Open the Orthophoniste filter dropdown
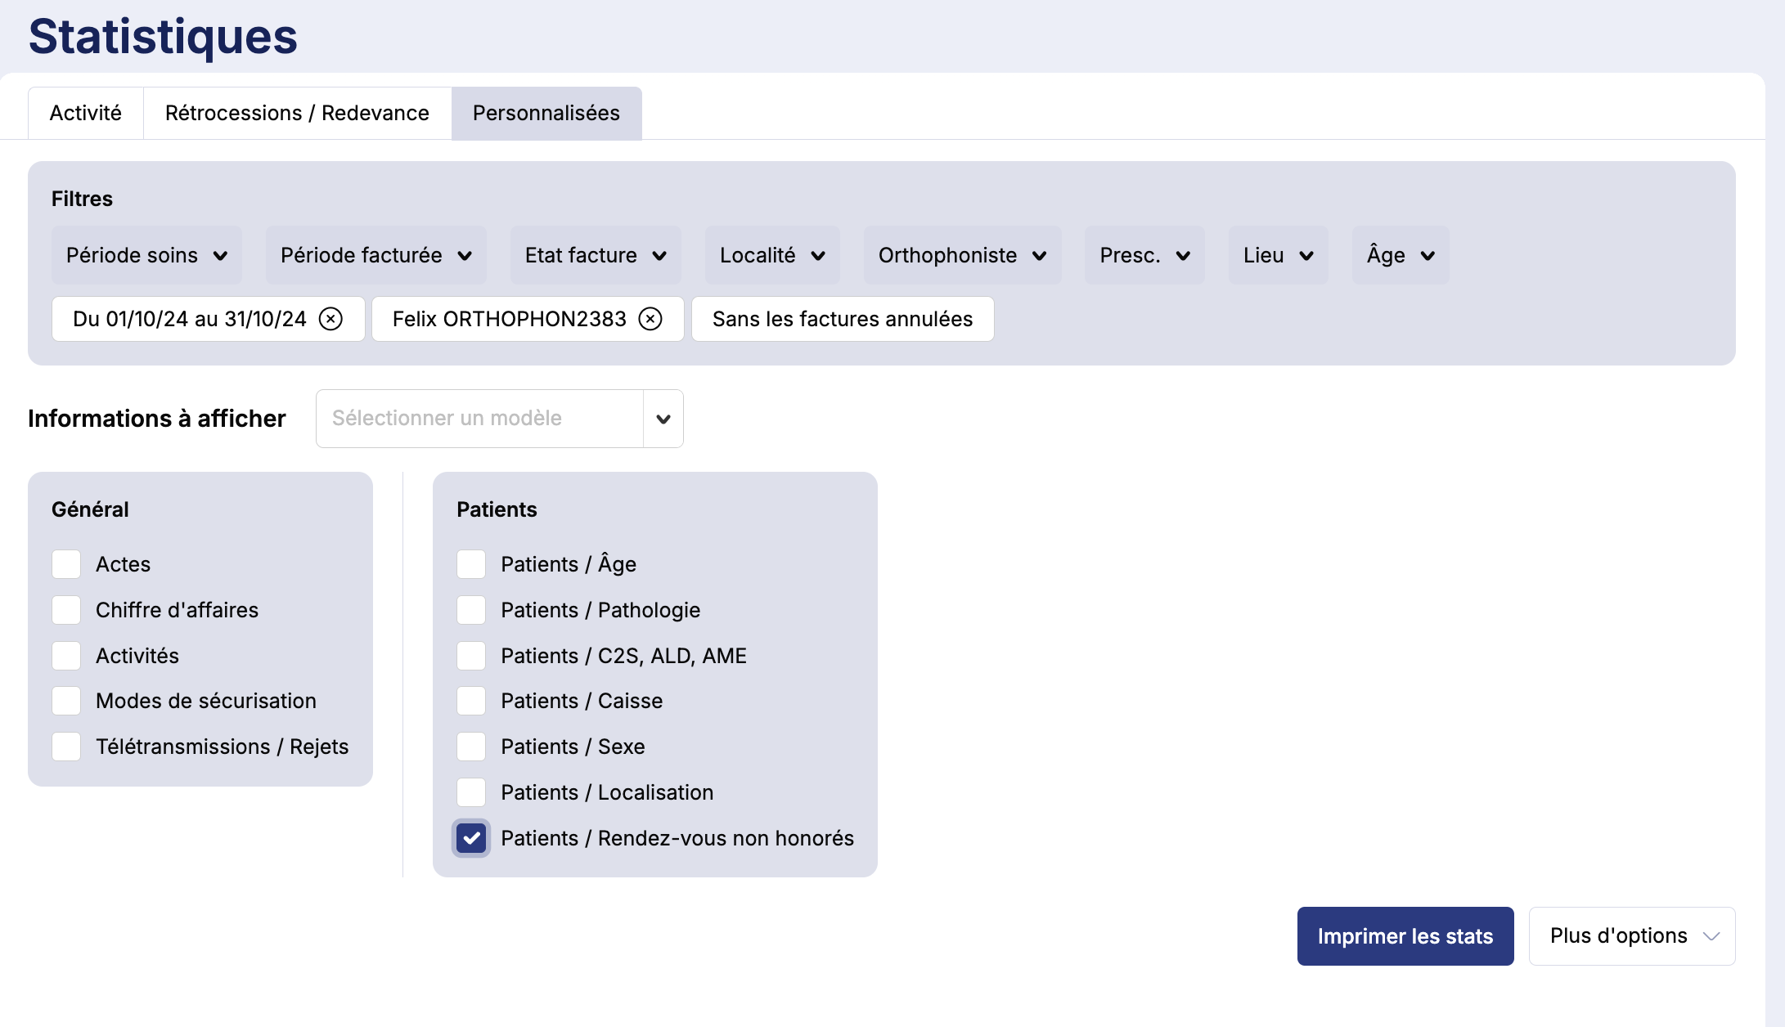 [962, 255]
